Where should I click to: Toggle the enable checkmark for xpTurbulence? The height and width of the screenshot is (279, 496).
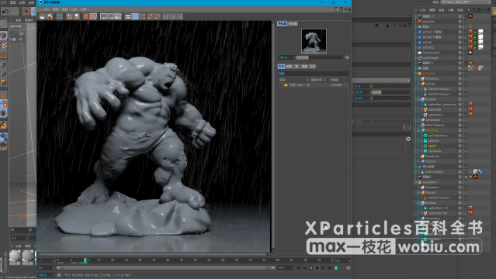[x=466, y=136]
